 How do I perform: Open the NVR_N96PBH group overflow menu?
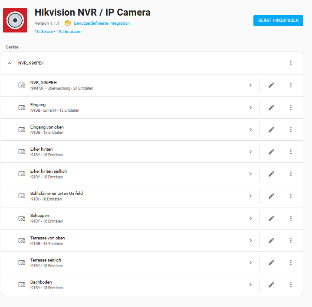(291, 63)
